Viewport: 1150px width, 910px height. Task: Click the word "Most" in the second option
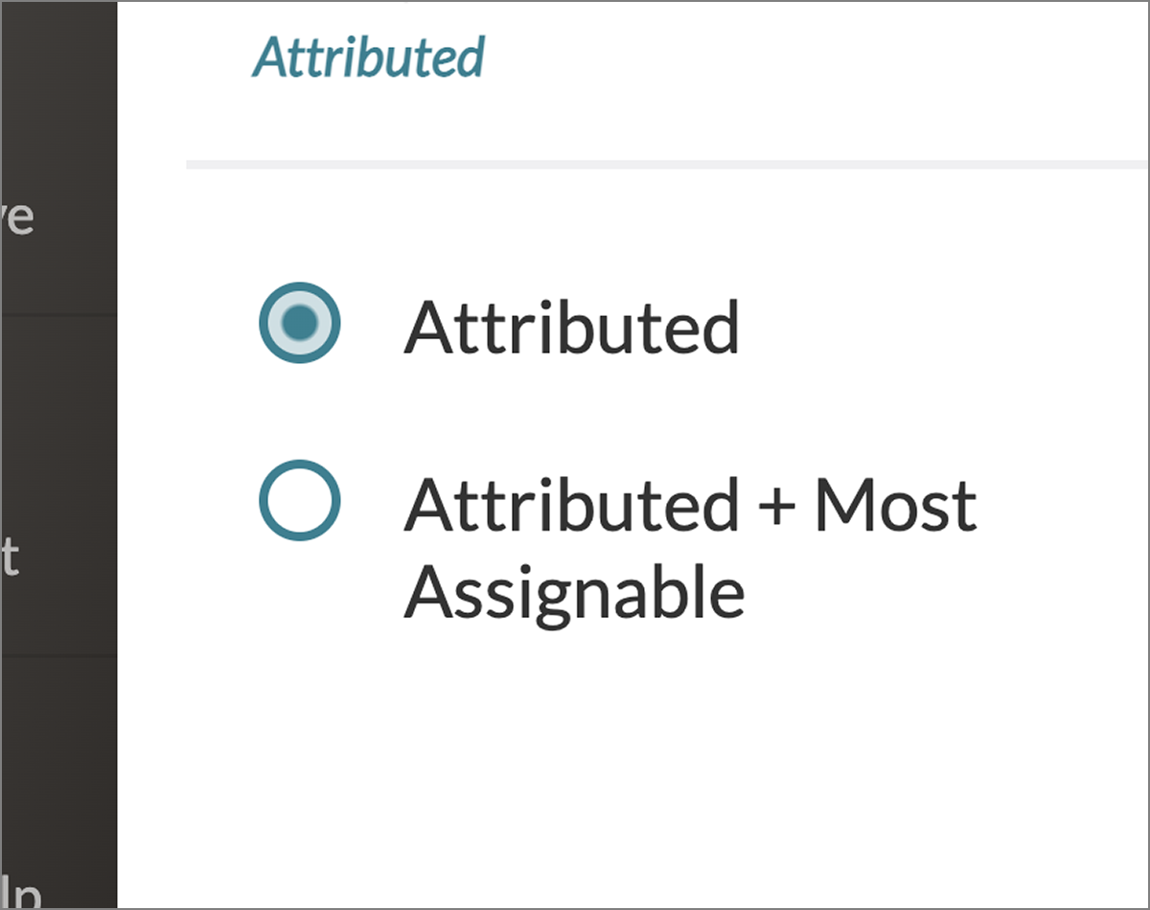tap(895, 505)
